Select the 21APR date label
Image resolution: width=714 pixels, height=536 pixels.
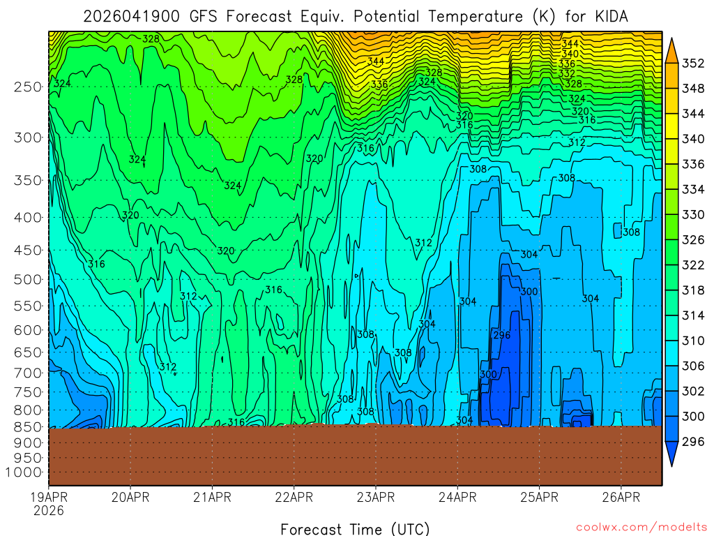click(212, 497)
